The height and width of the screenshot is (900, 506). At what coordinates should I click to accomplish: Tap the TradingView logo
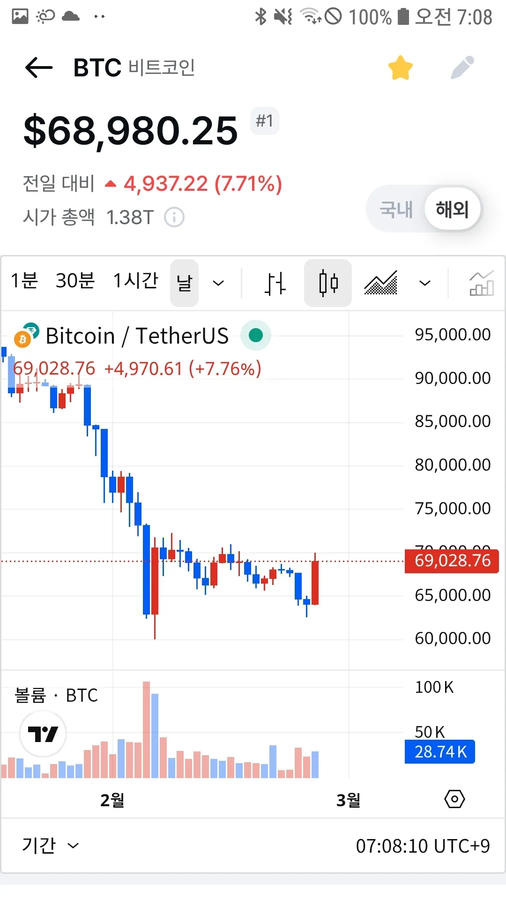(43, 734)
